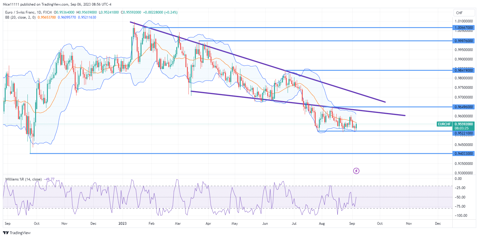Click the Feb label on time axis

[151, 224]
